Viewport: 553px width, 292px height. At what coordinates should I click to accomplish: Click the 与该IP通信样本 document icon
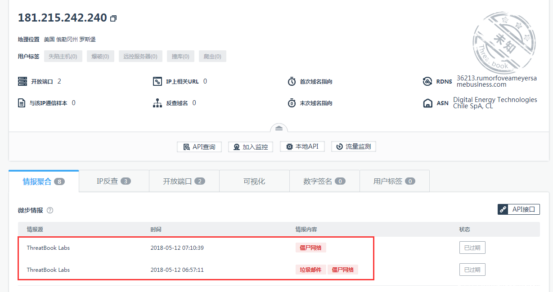click(21, 103)
